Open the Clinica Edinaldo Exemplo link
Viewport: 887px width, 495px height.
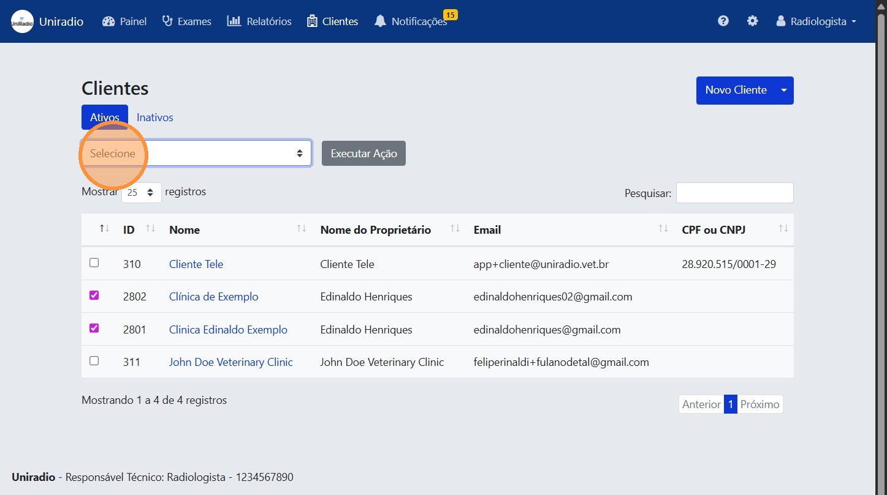[x=227, y=329]
